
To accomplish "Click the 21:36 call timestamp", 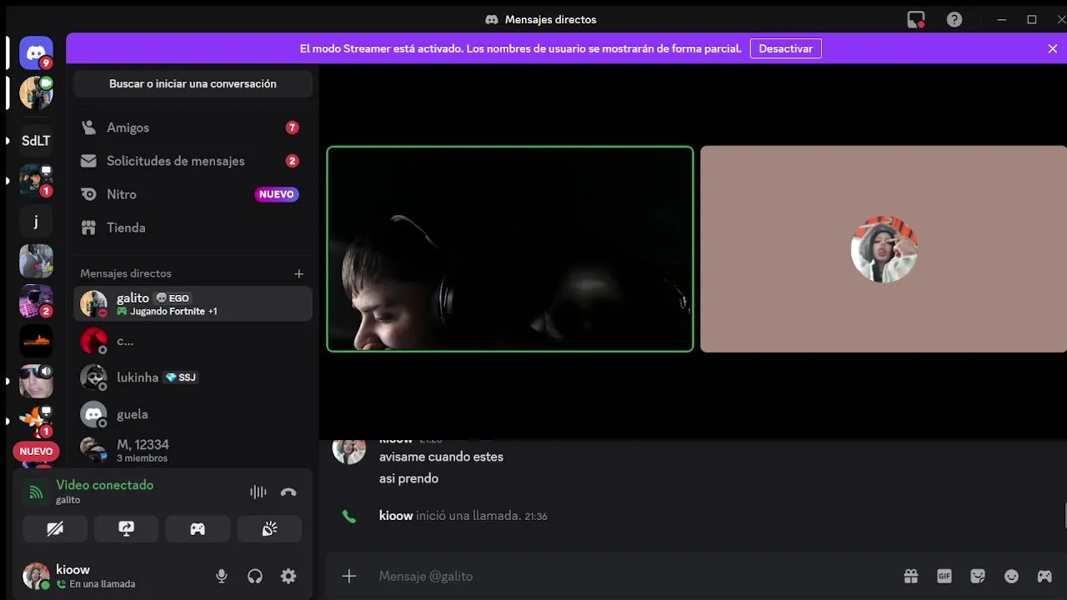I will [x=536, y=517].
